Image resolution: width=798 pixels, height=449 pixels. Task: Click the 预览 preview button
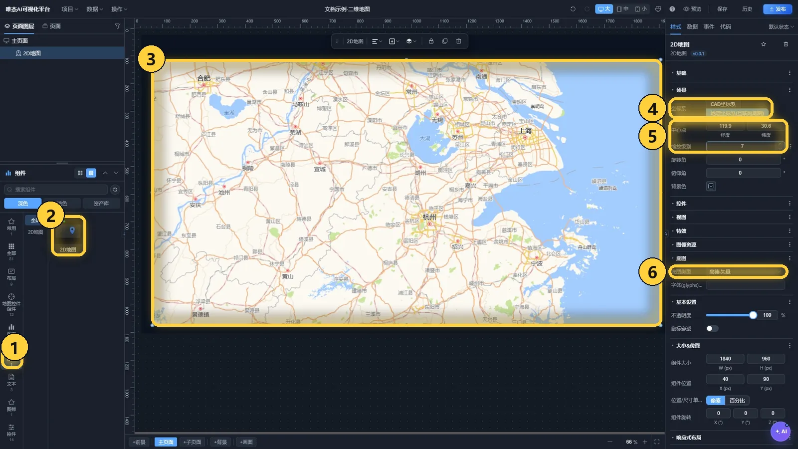pos(692,9)
